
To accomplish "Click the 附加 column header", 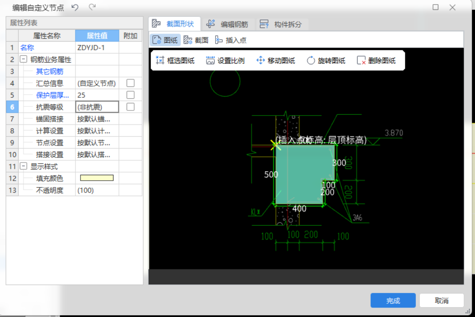I will [131, 36].
